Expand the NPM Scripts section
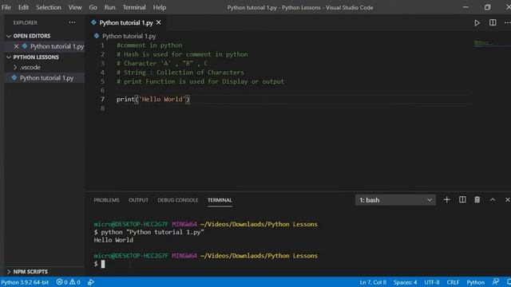511x287 pixels. click(27, 271)
